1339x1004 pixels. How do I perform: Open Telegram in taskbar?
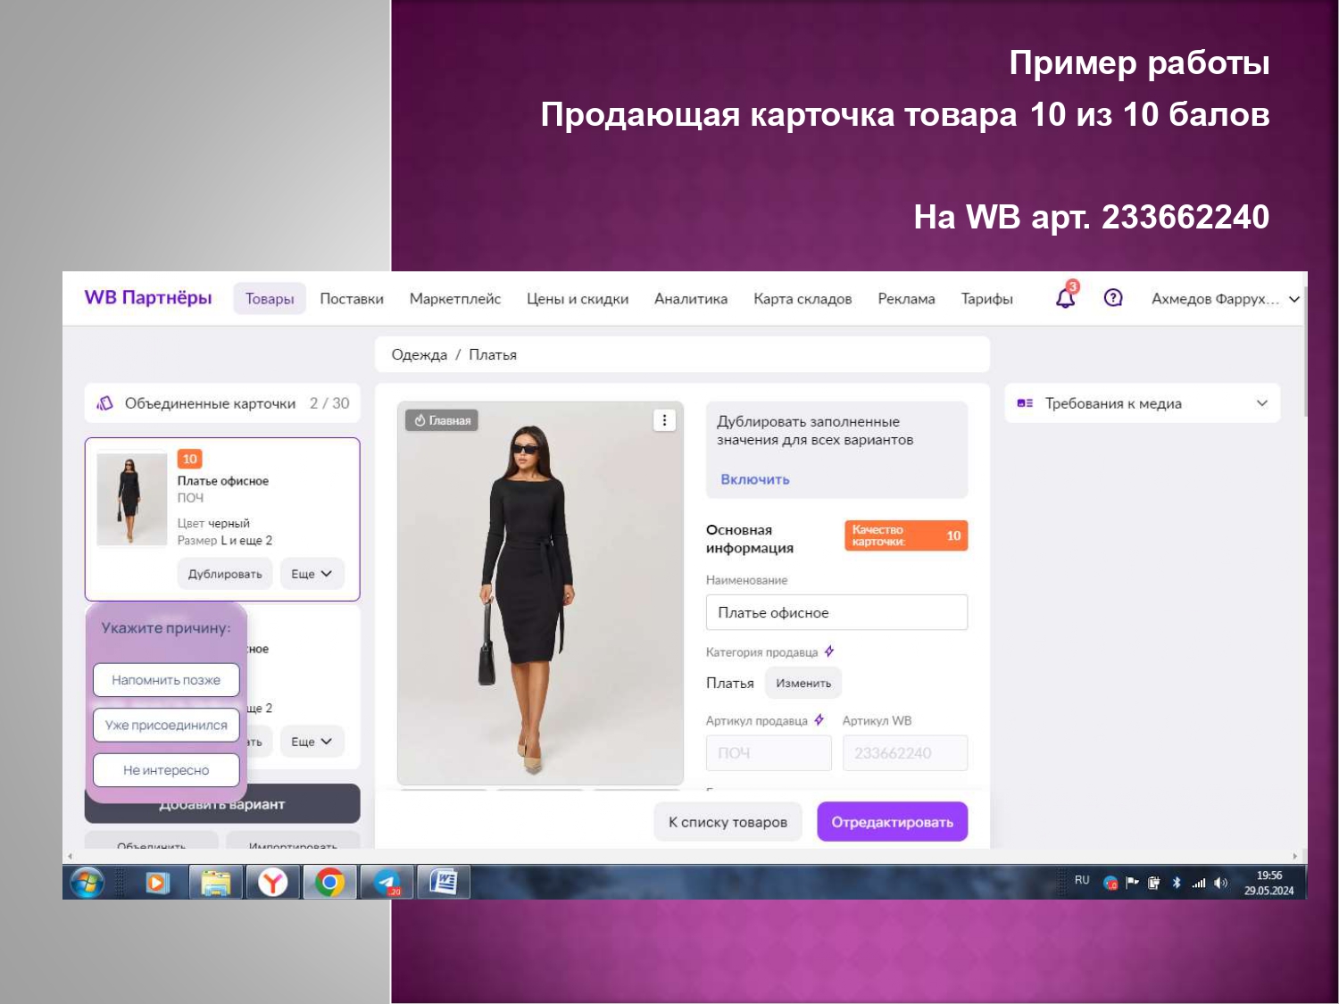pyautogui.click(x=387, y=883)
